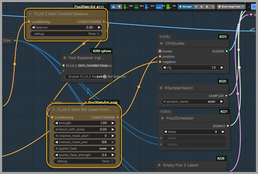
Task: Click the bookmark icon in top toolbar
Action: 119,7
